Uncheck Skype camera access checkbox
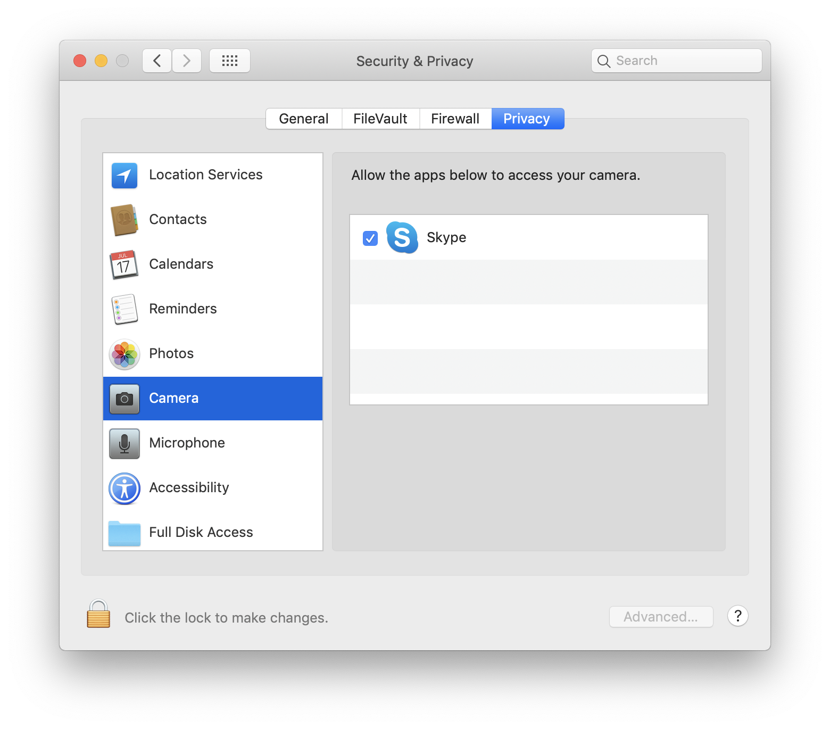The width and height of the screenshot is (830, 729). point(370,238)
